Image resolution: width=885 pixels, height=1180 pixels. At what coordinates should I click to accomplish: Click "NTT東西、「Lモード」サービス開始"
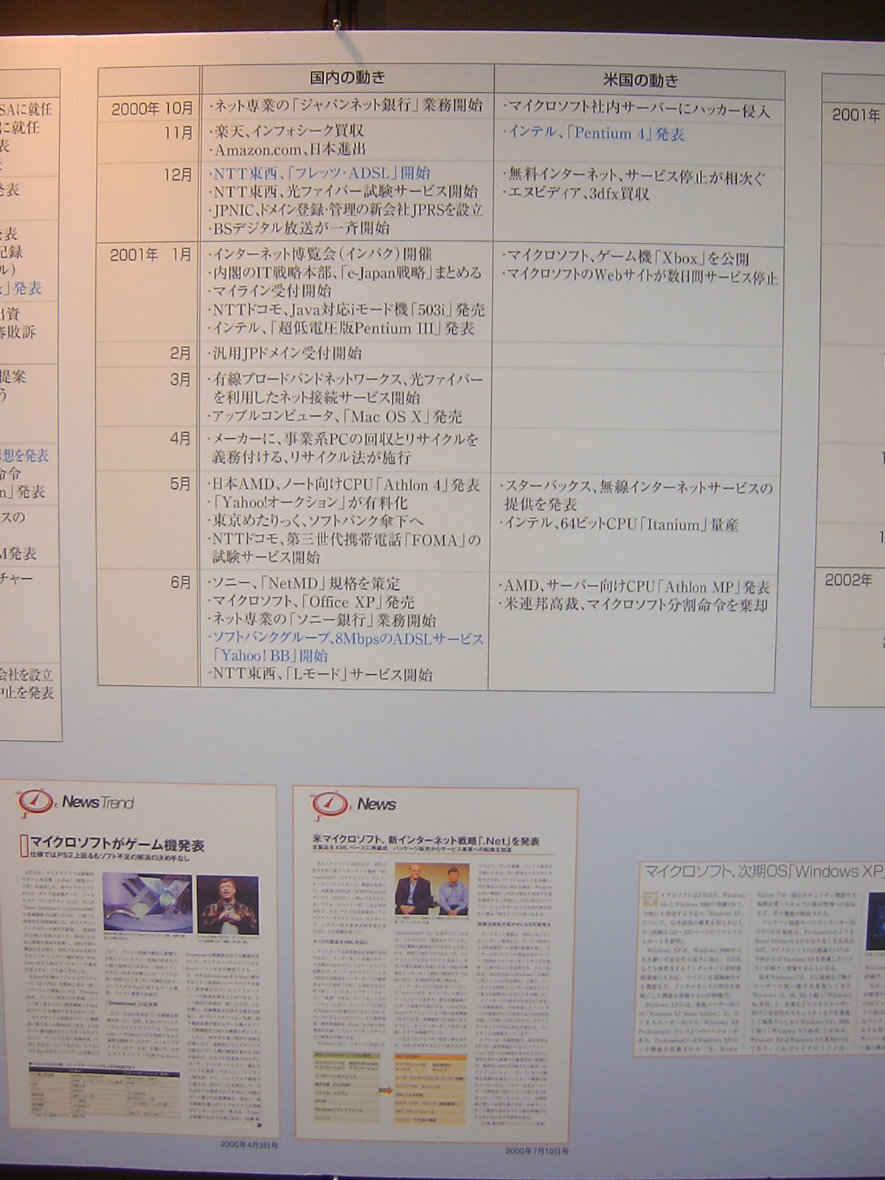[321, 674]
